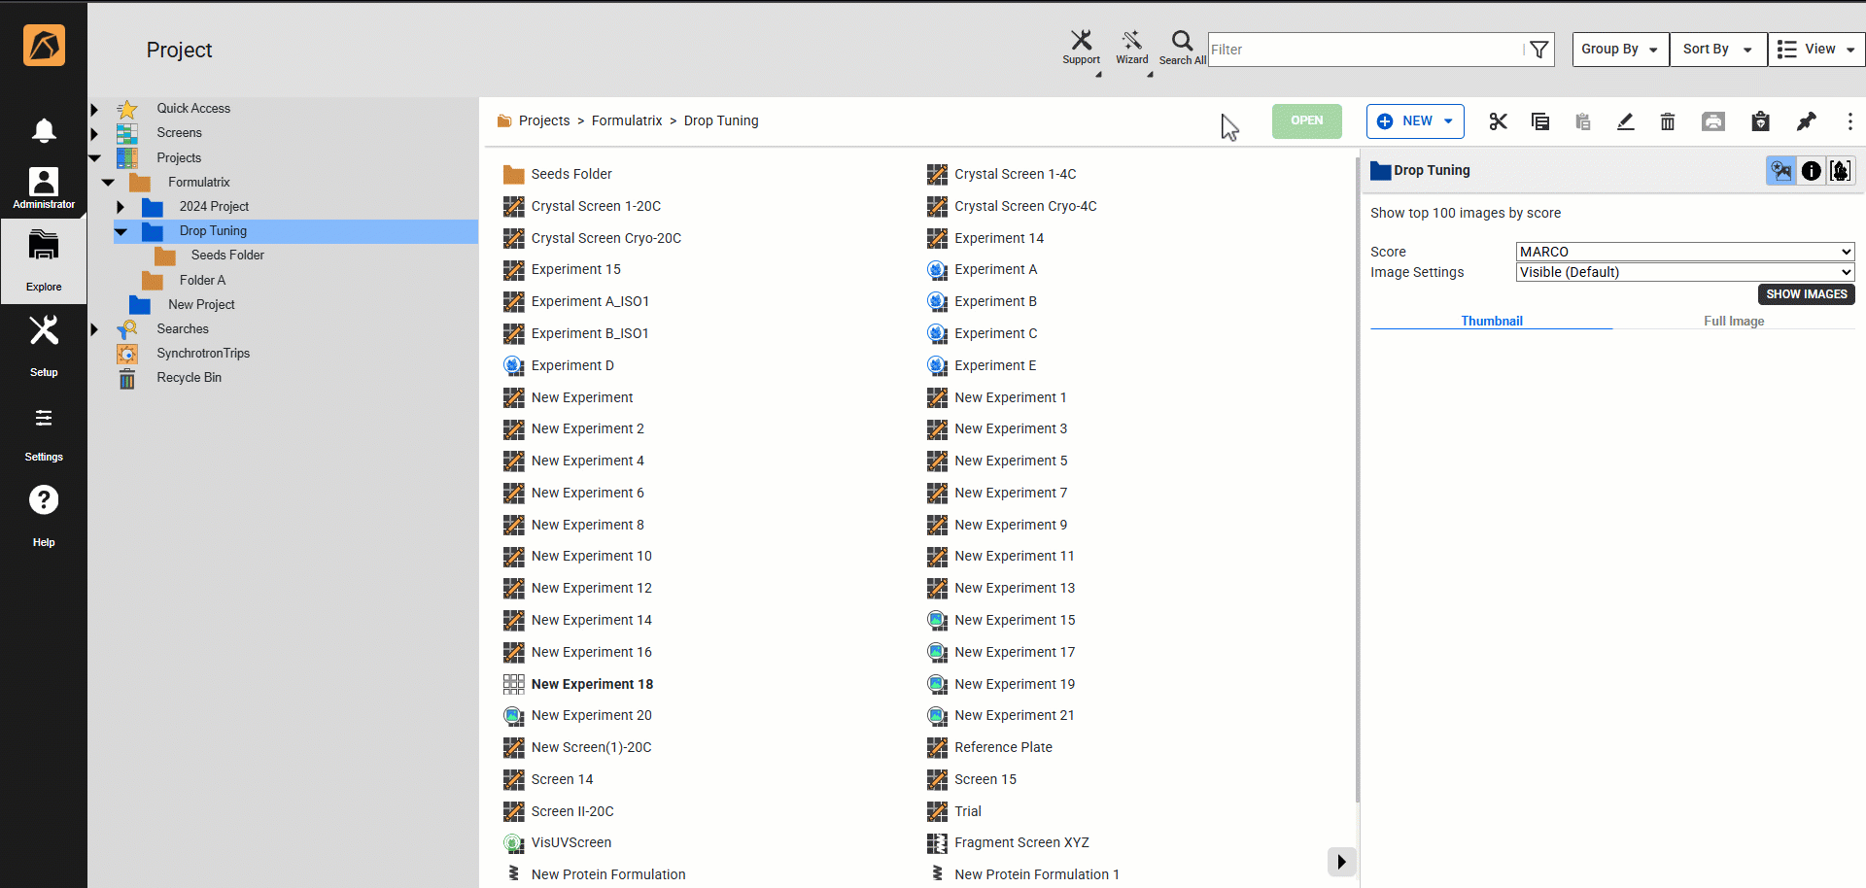
Task: Click the blue NEW button
Action: 1414,121
